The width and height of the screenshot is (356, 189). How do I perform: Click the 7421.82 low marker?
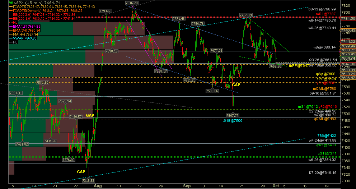pos(22,144)
